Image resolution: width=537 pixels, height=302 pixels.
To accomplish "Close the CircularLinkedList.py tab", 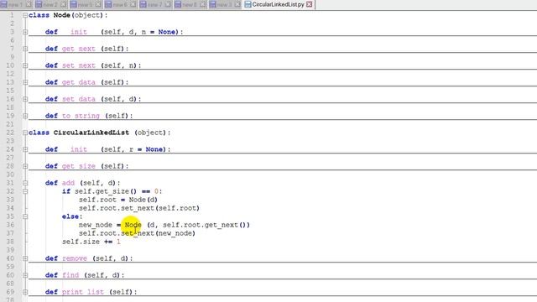I will (x=310, y=5).
